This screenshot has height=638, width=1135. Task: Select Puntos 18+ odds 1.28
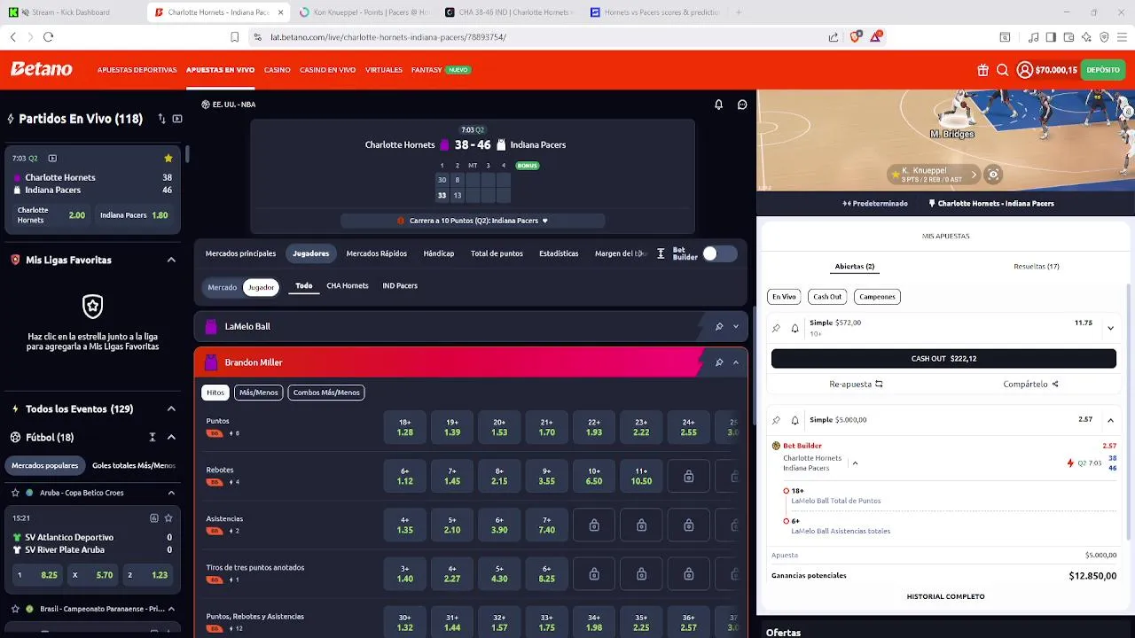point(405,428)
